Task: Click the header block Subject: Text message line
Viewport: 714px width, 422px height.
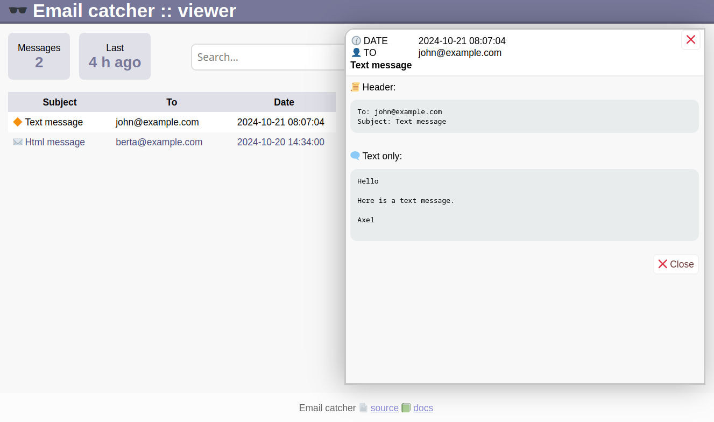Action: [x=402, y=122]
